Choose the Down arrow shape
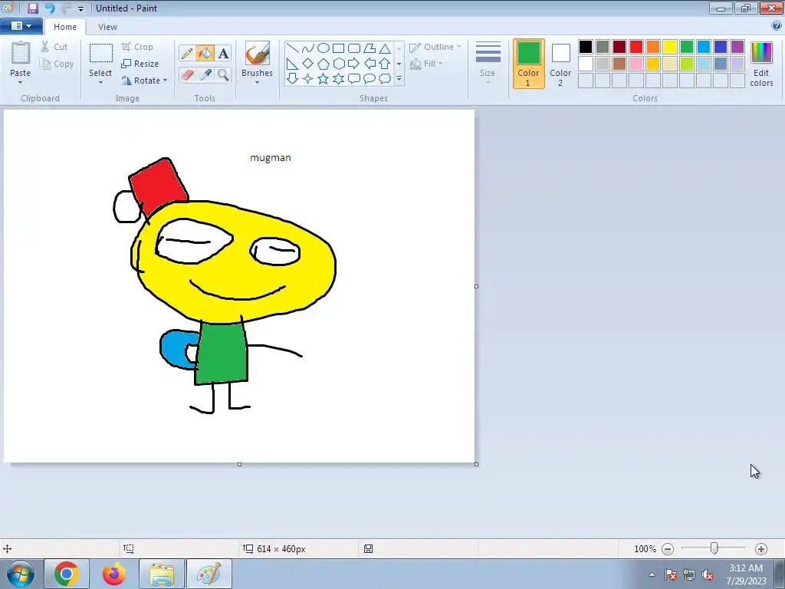The width and height of the screenshot is (785, 589). click(292, 79)
